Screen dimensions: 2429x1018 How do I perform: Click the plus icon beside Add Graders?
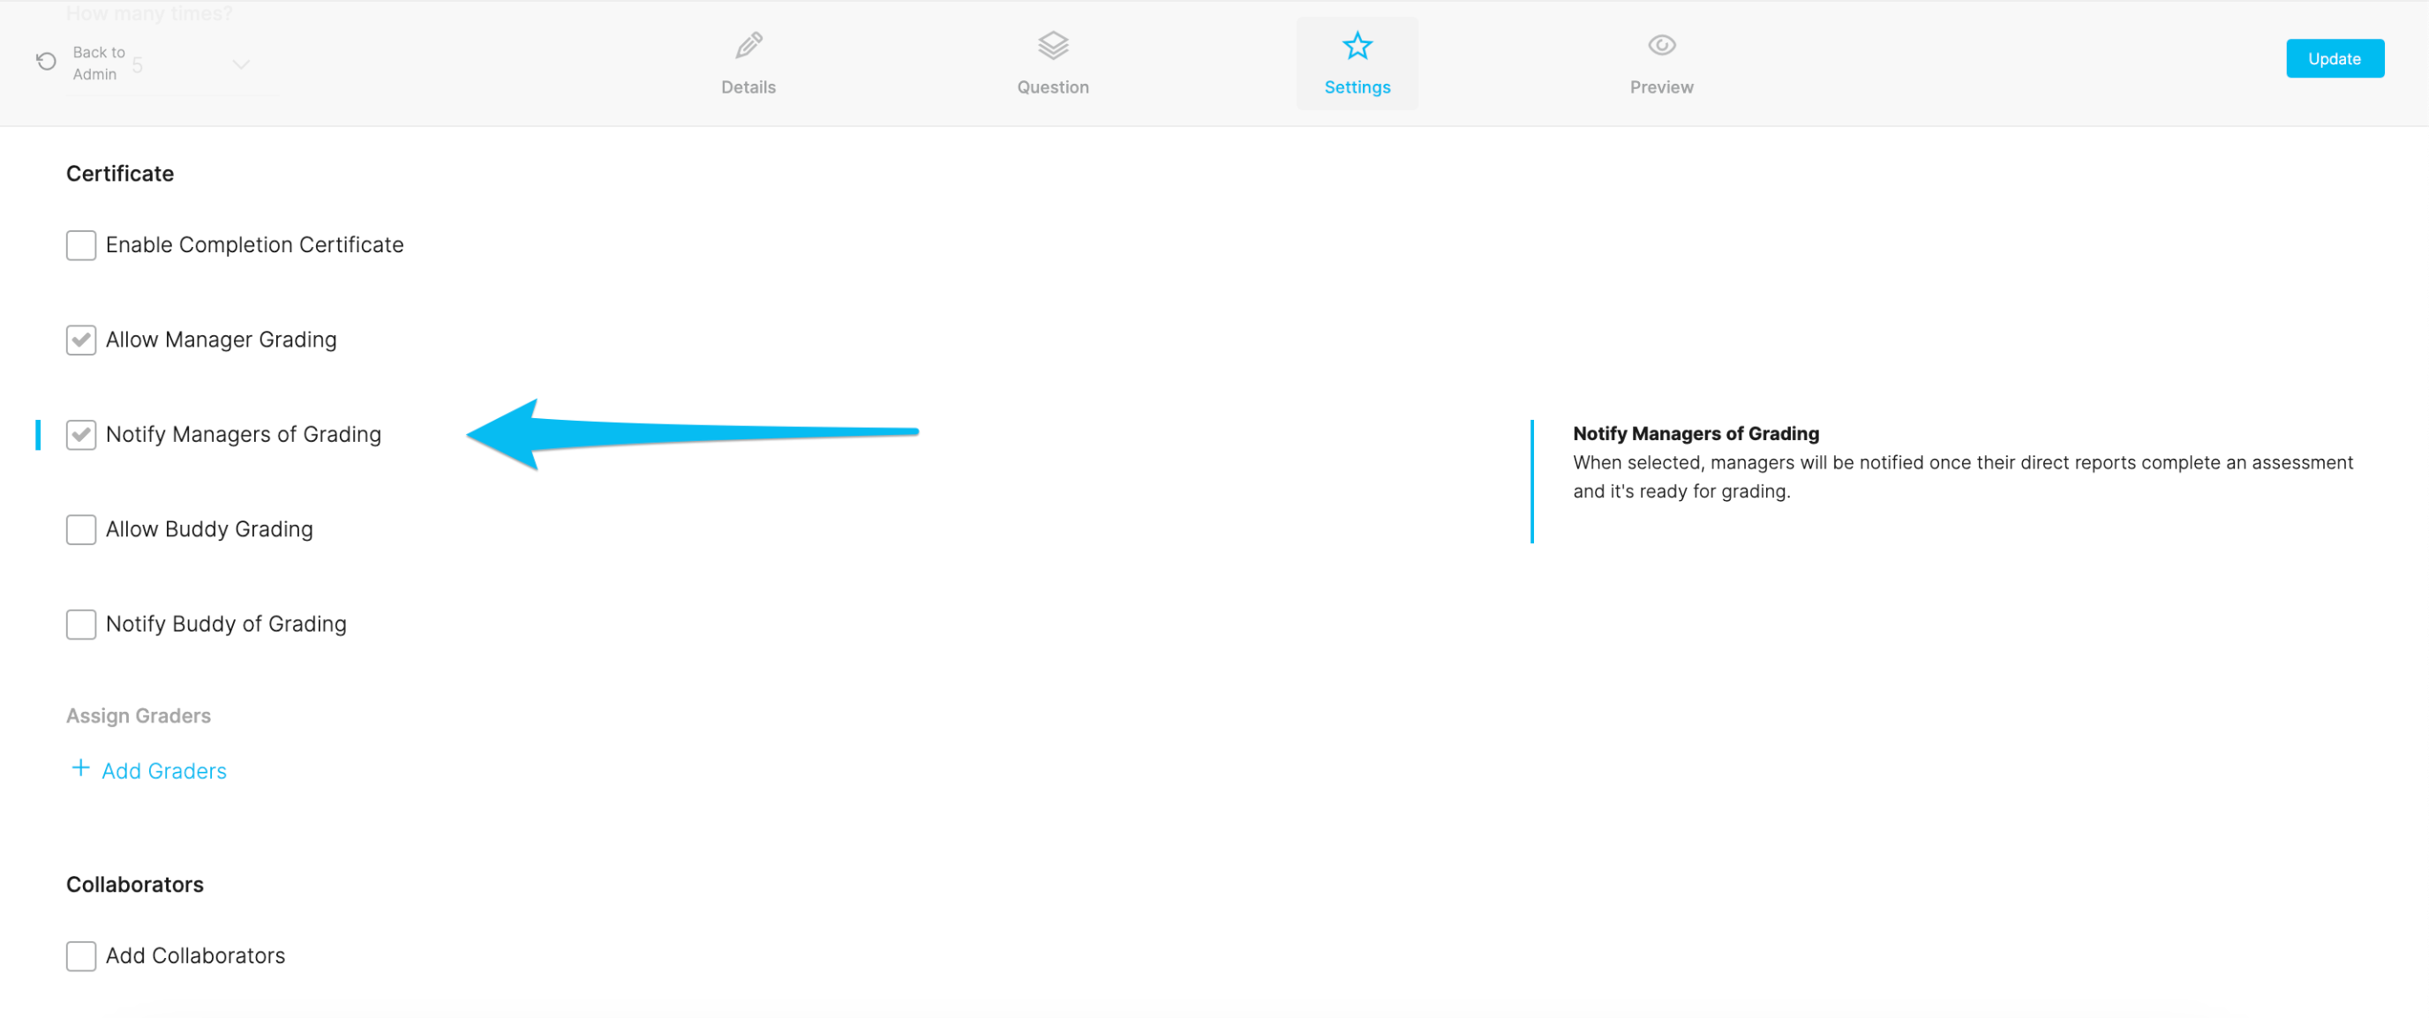click(x=81, y=768)
